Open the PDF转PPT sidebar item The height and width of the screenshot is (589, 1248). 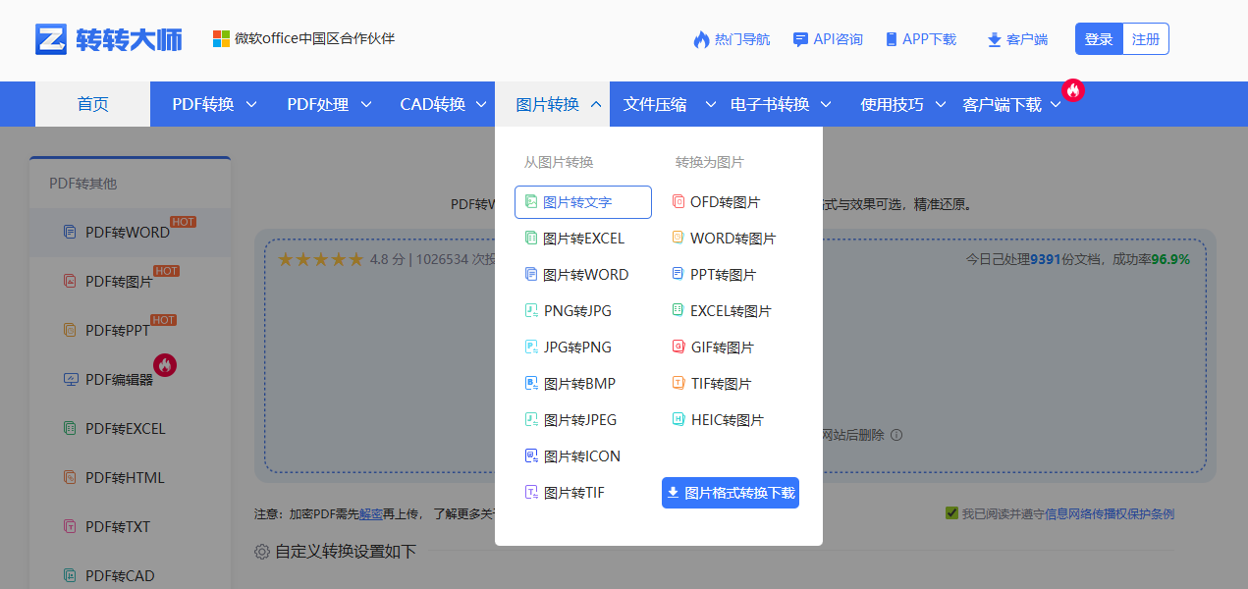click(x=130, y=331)
